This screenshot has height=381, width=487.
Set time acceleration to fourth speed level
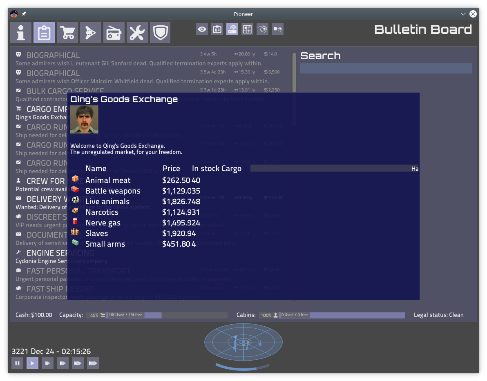pyautogui.click(x=78, y=363)
